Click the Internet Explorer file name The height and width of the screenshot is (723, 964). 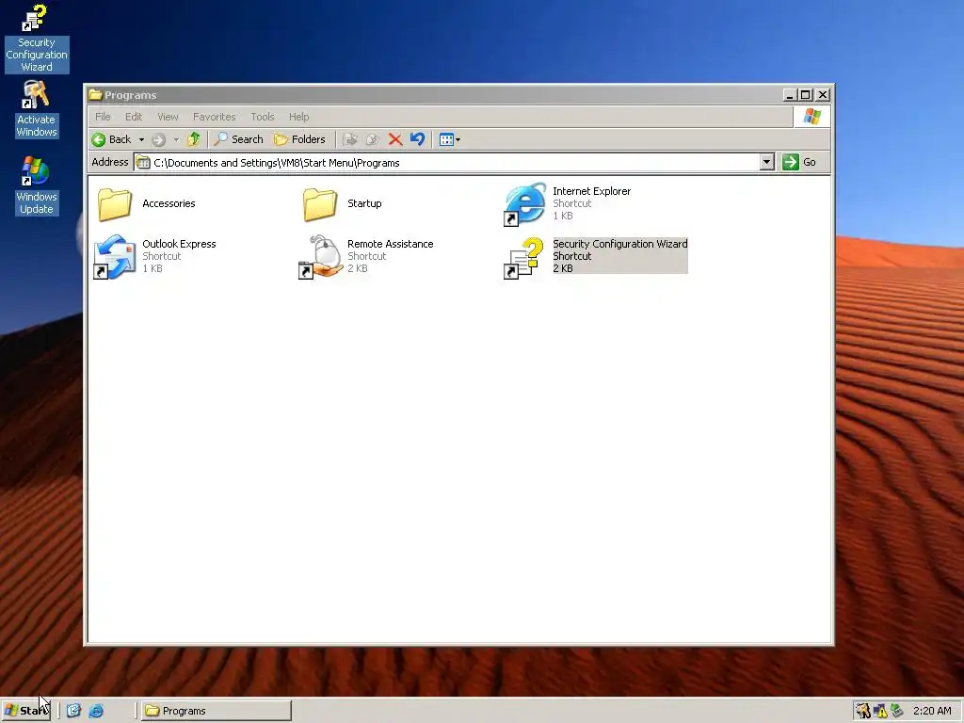pos(591,191)
